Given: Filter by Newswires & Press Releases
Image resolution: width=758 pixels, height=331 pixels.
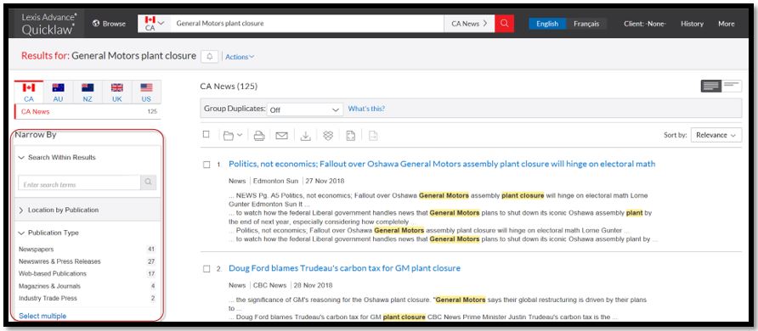Looking at the screenshot, I should pyautogui.click(x=87, y=261).
